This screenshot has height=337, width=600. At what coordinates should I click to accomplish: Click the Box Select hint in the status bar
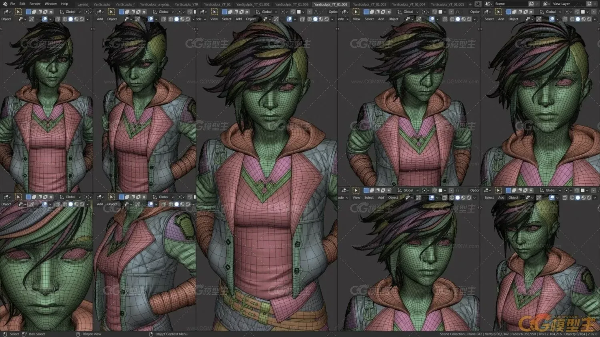tap(37, 334)
